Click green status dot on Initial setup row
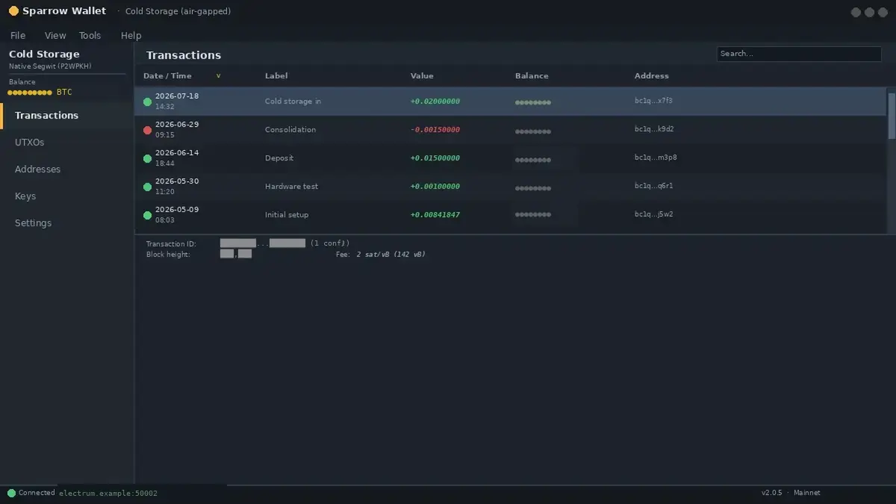 click(x=148, y=215)
